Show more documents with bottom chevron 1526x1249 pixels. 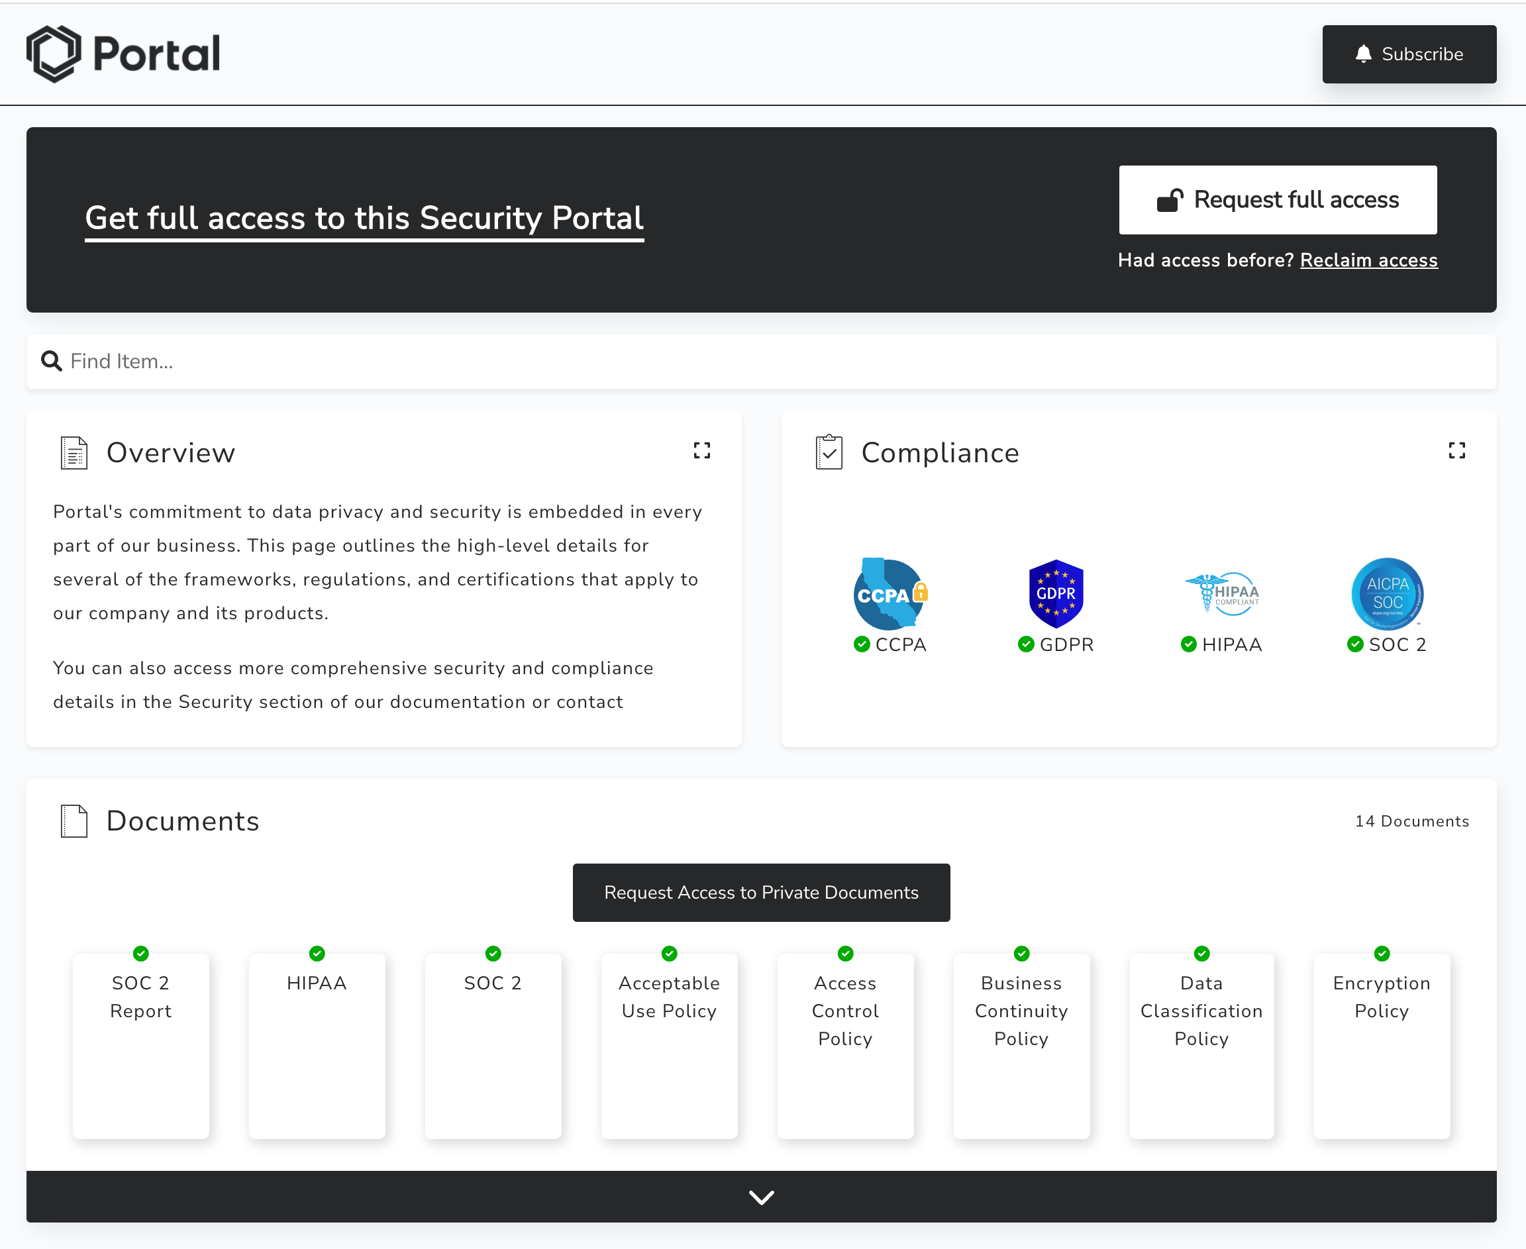pos(761,1197)
